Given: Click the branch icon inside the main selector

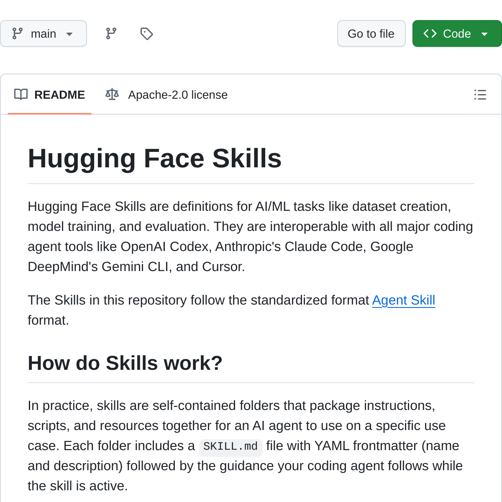Looking at the screenshot, I should click(17, 33).
